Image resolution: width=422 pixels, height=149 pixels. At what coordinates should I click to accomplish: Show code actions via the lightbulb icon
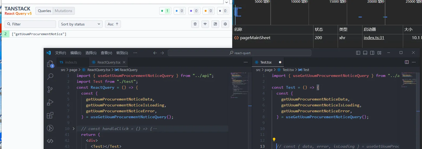tap(274, 140)
